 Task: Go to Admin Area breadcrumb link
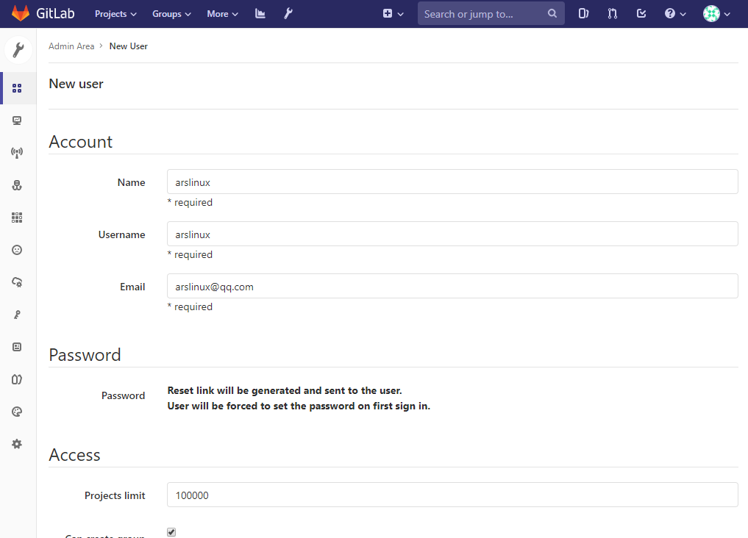point(71,46)
